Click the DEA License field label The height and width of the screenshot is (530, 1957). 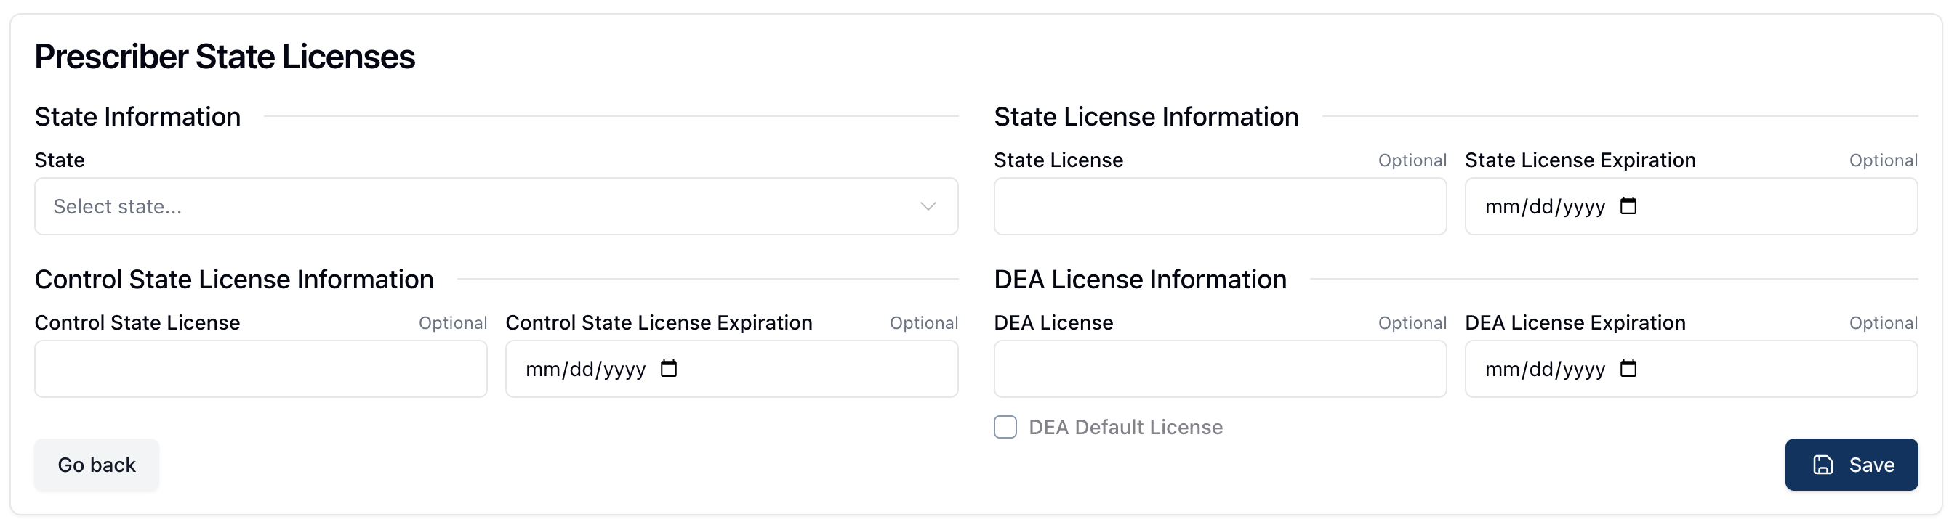click(1053, 322)
